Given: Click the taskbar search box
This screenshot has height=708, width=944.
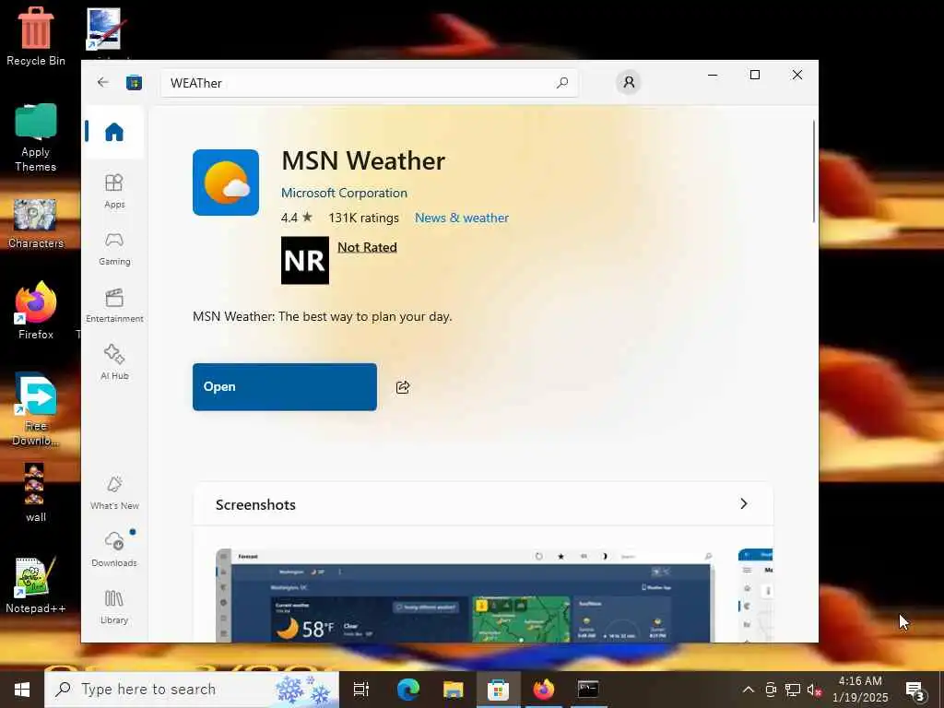Looking at the screenshot, I should point(192,690).
